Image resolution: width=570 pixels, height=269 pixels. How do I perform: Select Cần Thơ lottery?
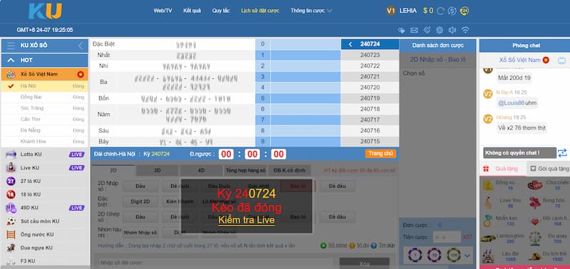[x=45, y=119]
